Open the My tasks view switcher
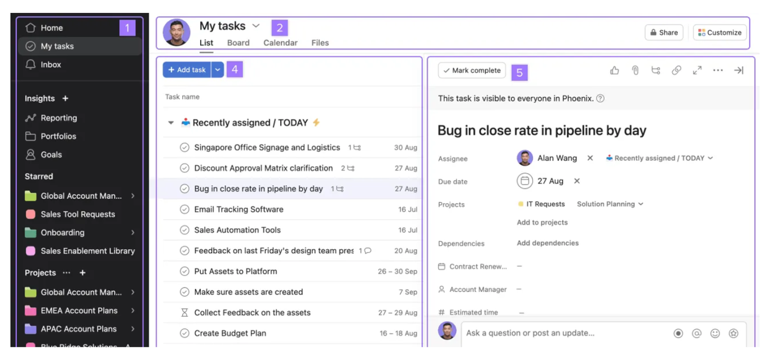Viewport: 767px width, 359px height. point(256,25)
